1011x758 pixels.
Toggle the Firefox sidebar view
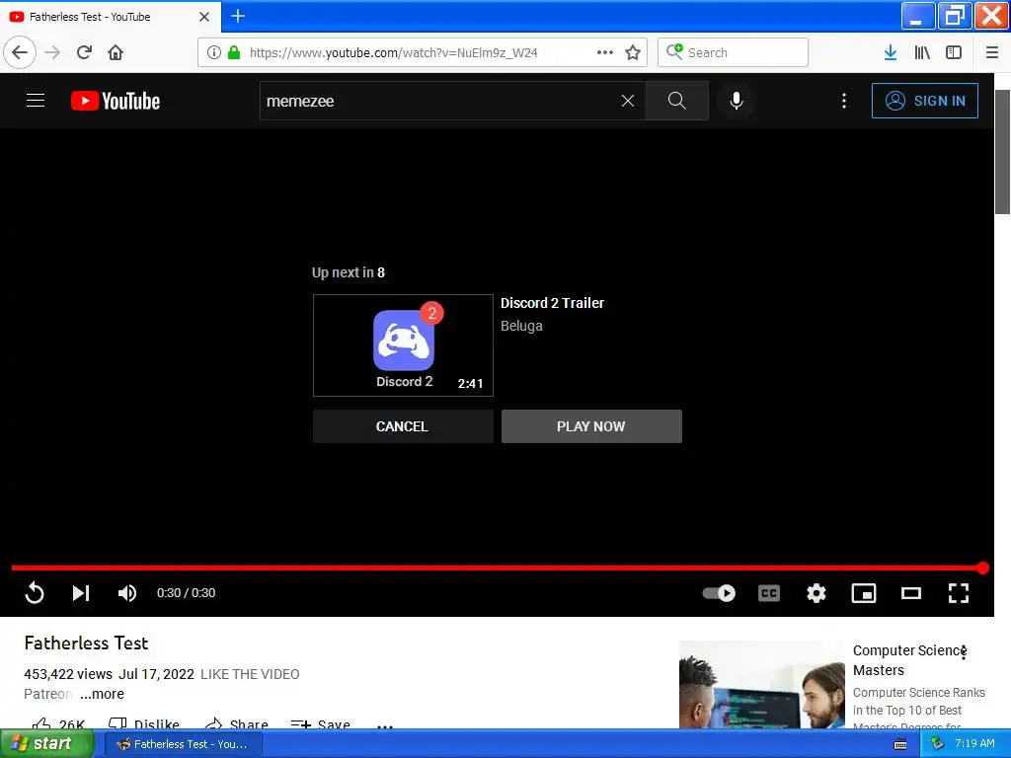click(x=954, y=52)
